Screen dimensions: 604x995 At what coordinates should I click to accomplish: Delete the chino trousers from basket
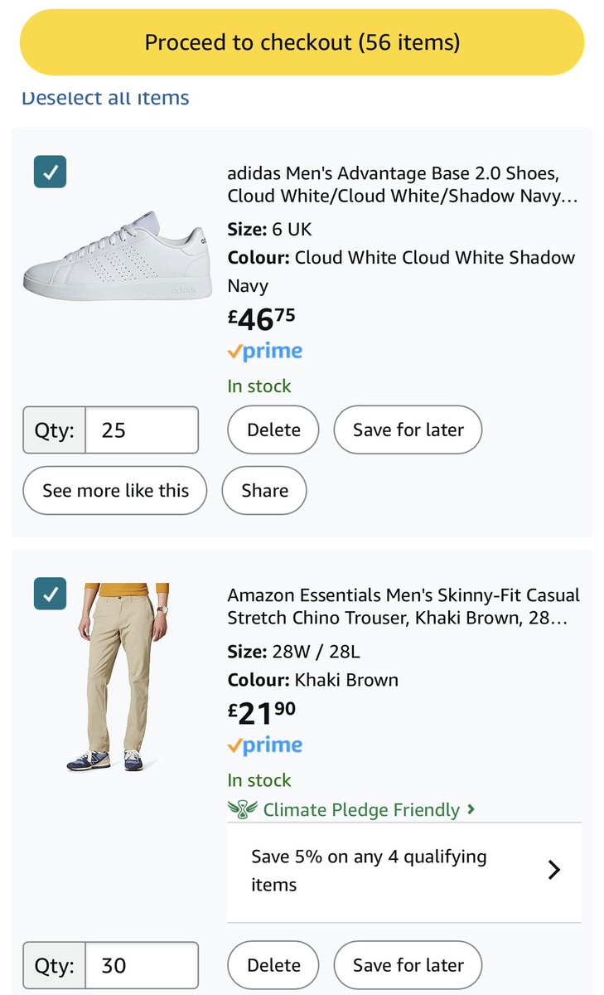pos(273,965)
